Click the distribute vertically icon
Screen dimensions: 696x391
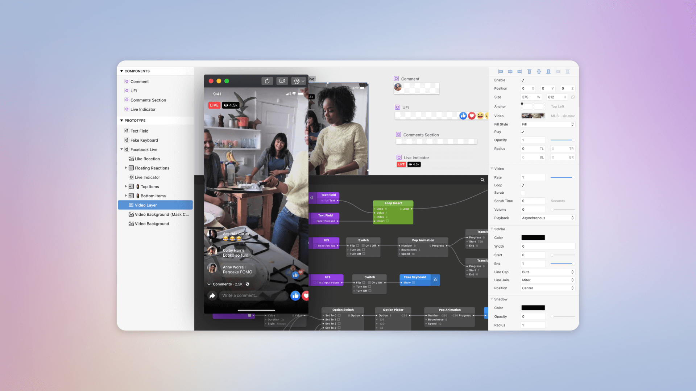568,72
